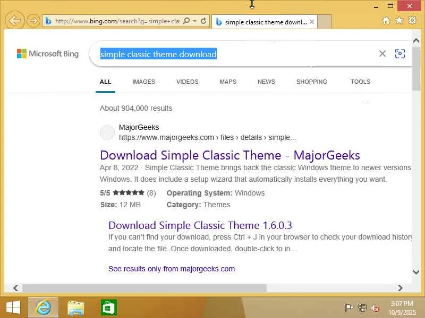Open IE Tools gear menu
Viewport: 425px width, 318px height.
pos(412,20)
